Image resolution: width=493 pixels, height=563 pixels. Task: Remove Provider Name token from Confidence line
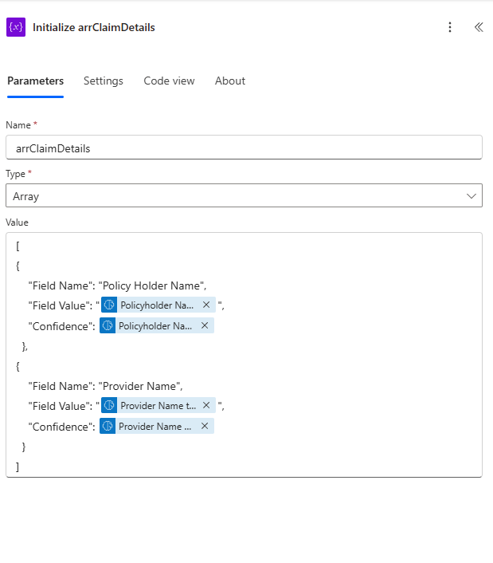[205, 427]
